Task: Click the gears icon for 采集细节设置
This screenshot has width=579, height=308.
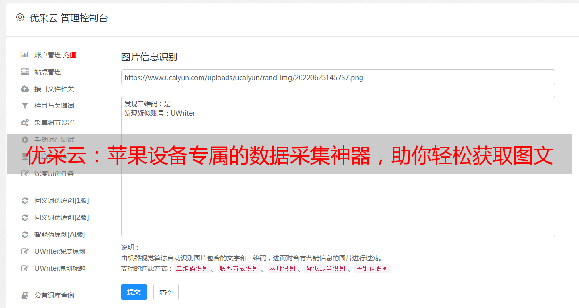Action: (x=25, y=123)
